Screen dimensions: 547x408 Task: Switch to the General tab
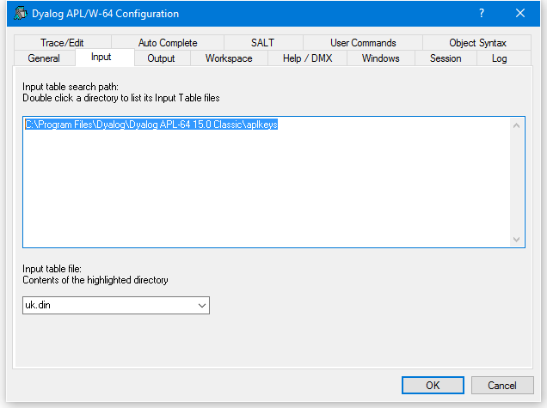click(x=44, y=58)
